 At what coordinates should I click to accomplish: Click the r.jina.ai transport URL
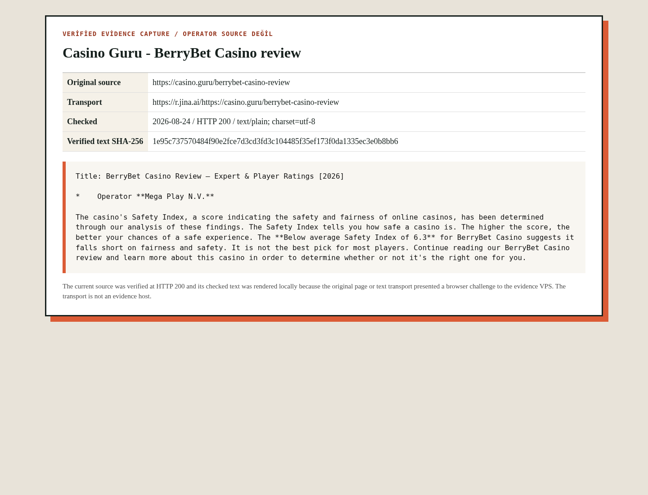pos(246,102)
